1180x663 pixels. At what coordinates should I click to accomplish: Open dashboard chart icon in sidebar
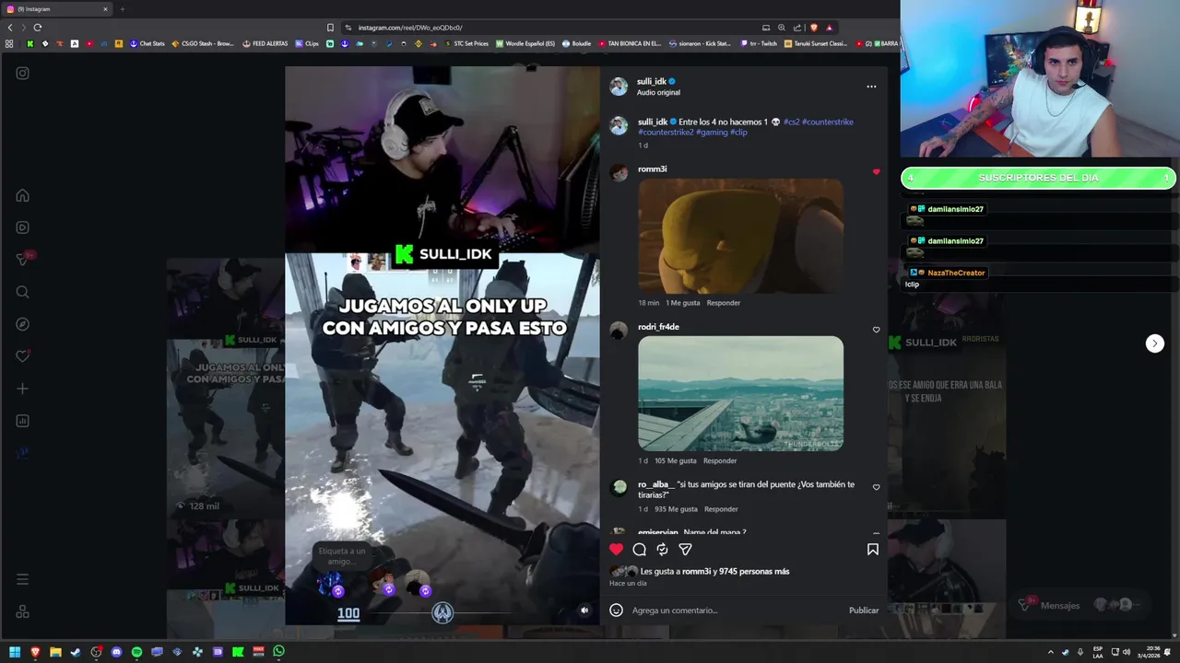[23, 421]
